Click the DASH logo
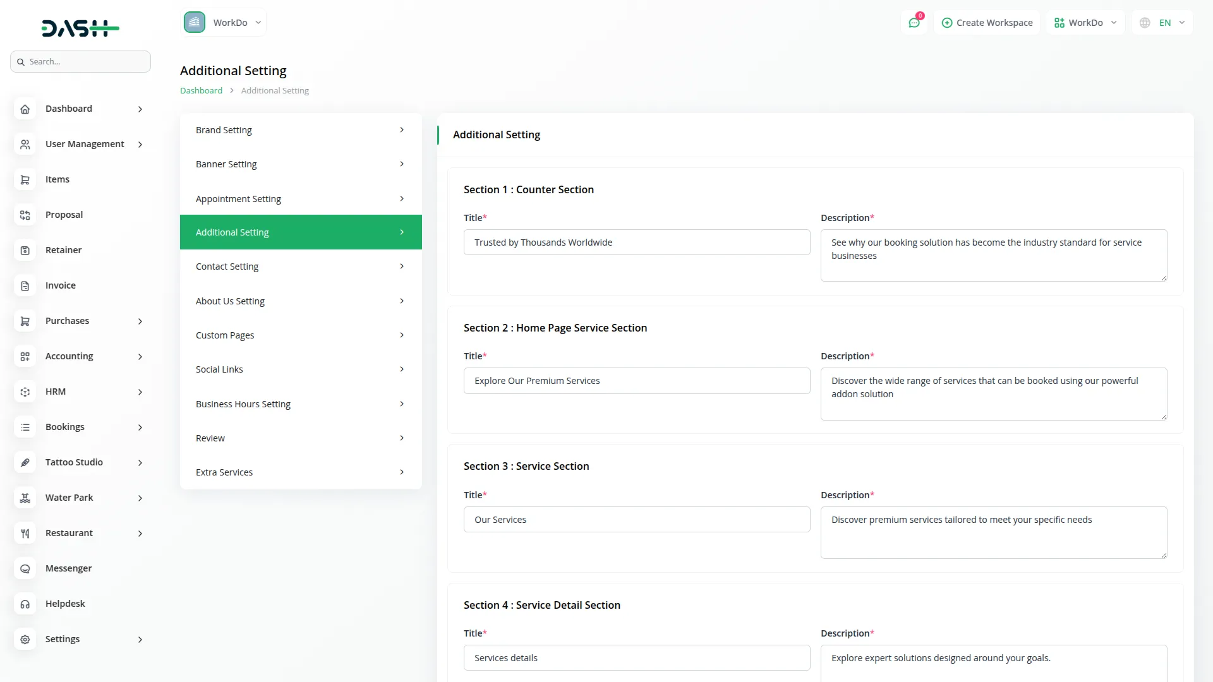Screen dimensions: 1213x682 pyautogui.click(x=80, y=28)
